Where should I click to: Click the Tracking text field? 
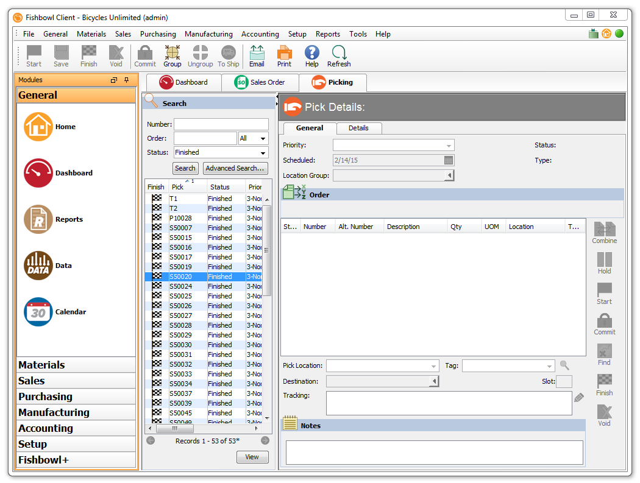[x=449, y=403]
